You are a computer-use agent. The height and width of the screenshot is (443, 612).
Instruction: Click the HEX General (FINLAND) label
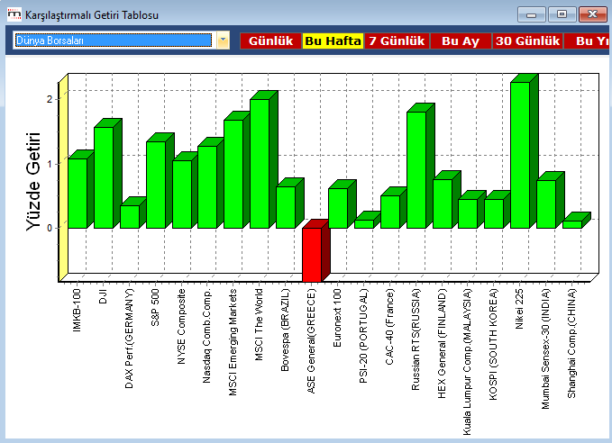(442, 343)
